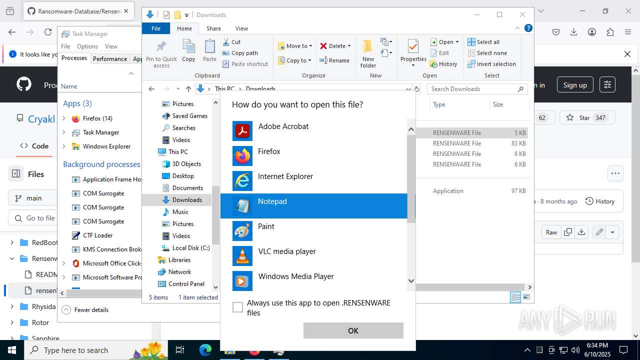The height and width of the screenshot is (360, 640).
Task: Launch Microsoft Edge from the taskbar
Action: 205,350
